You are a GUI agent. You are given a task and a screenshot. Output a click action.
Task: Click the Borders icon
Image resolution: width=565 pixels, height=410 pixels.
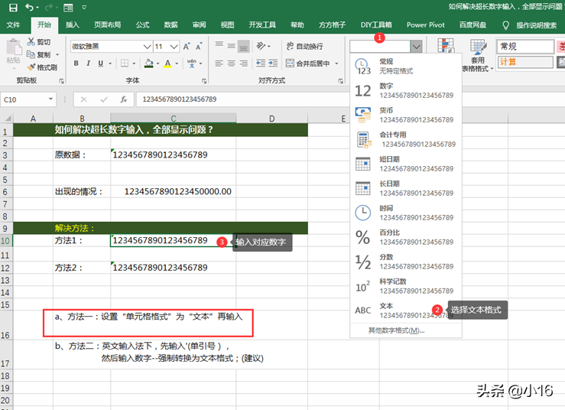pyautogui.click(x=125, y=63)
